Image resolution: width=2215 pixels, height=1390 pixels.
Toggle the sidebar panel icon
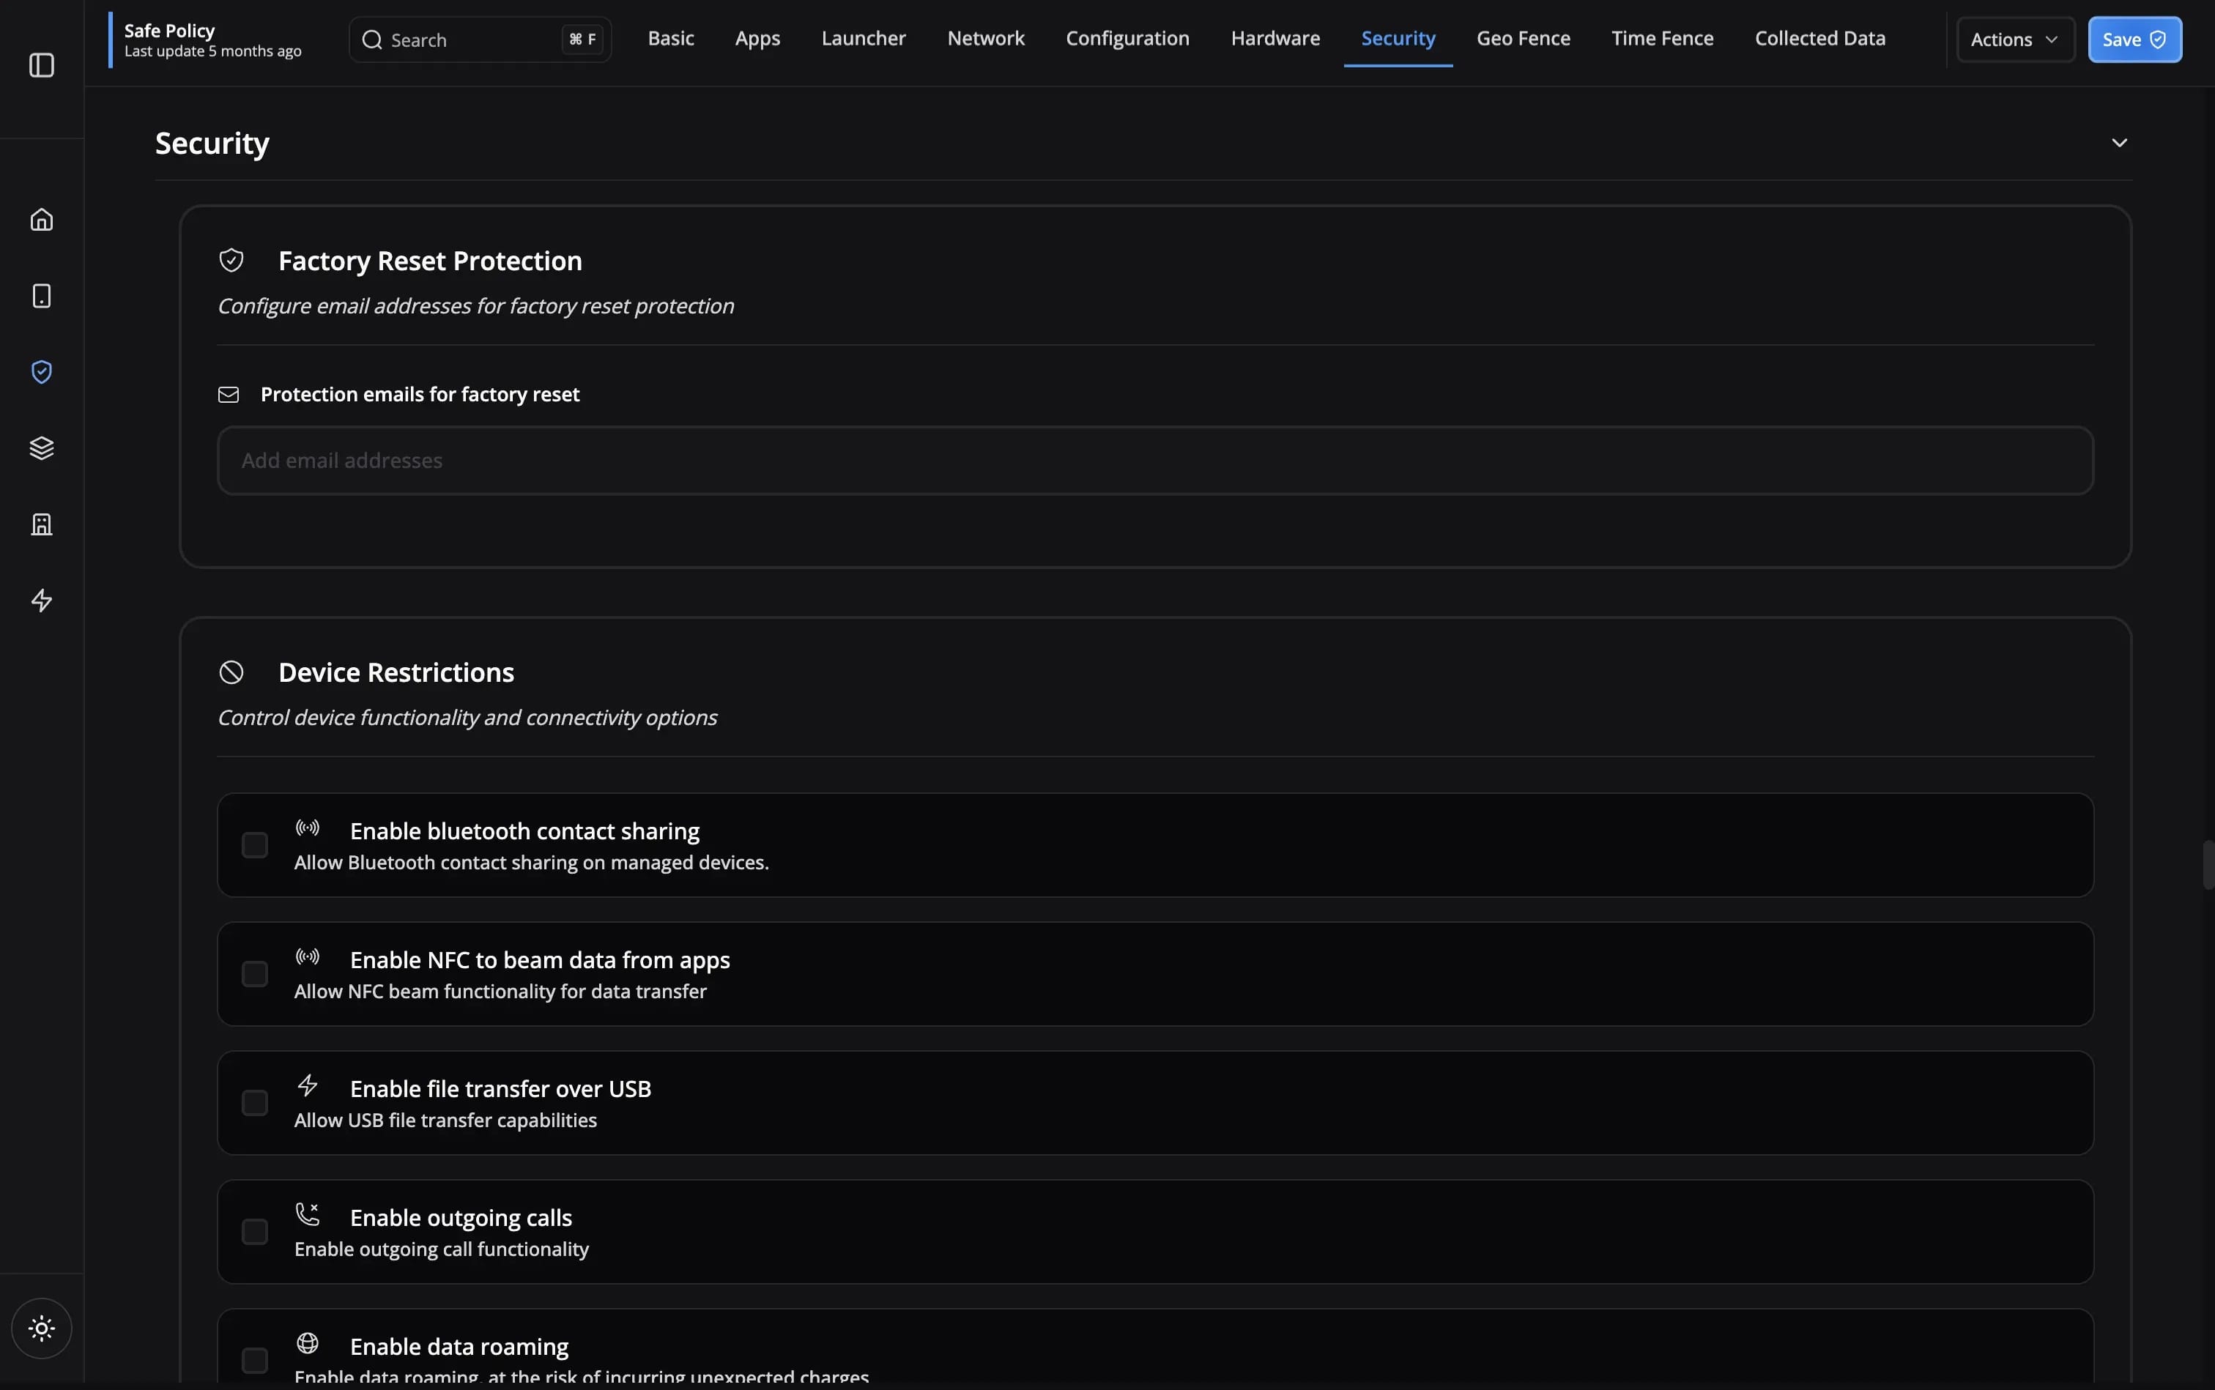(41, 65)
